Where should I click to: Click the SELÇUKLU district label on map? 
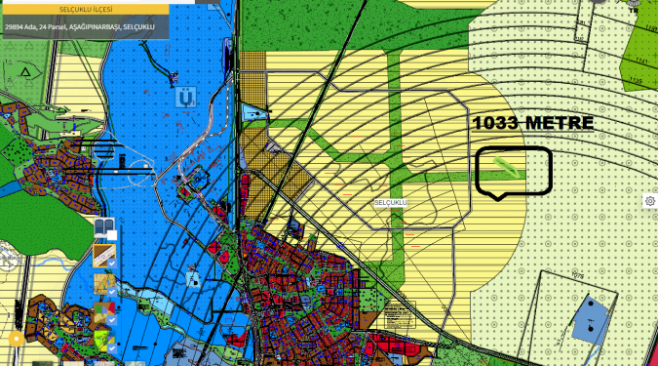(x=390, y=203)
